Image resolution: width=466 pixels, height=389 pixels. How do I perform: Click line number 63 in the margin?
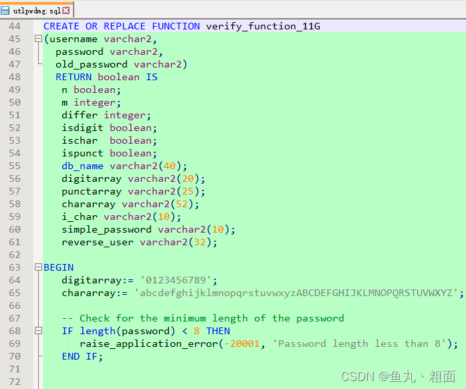point(15,267)
